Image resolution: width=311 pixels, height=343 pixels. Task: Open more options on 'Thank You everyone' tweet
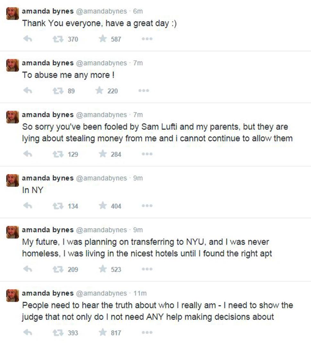pos(147,39)
